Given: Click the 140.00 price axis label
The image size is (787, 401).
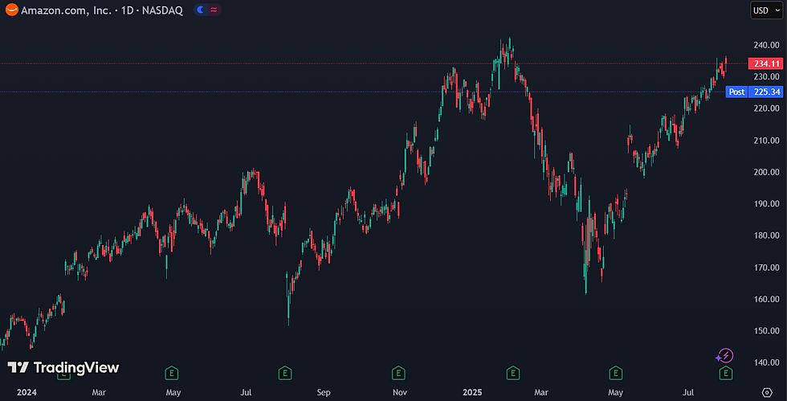Looking at the screenshot, I should point(766,362).
